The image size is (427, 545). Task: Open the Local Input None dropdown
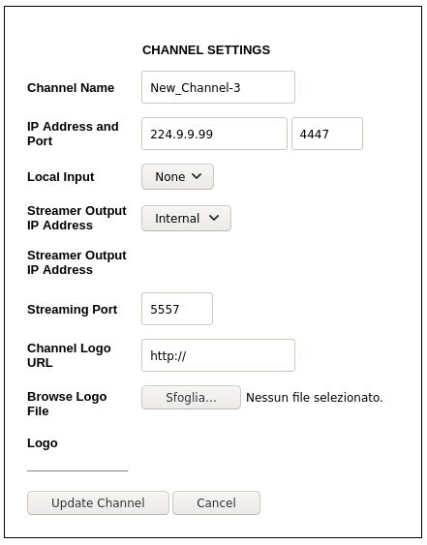click(177, 177)
